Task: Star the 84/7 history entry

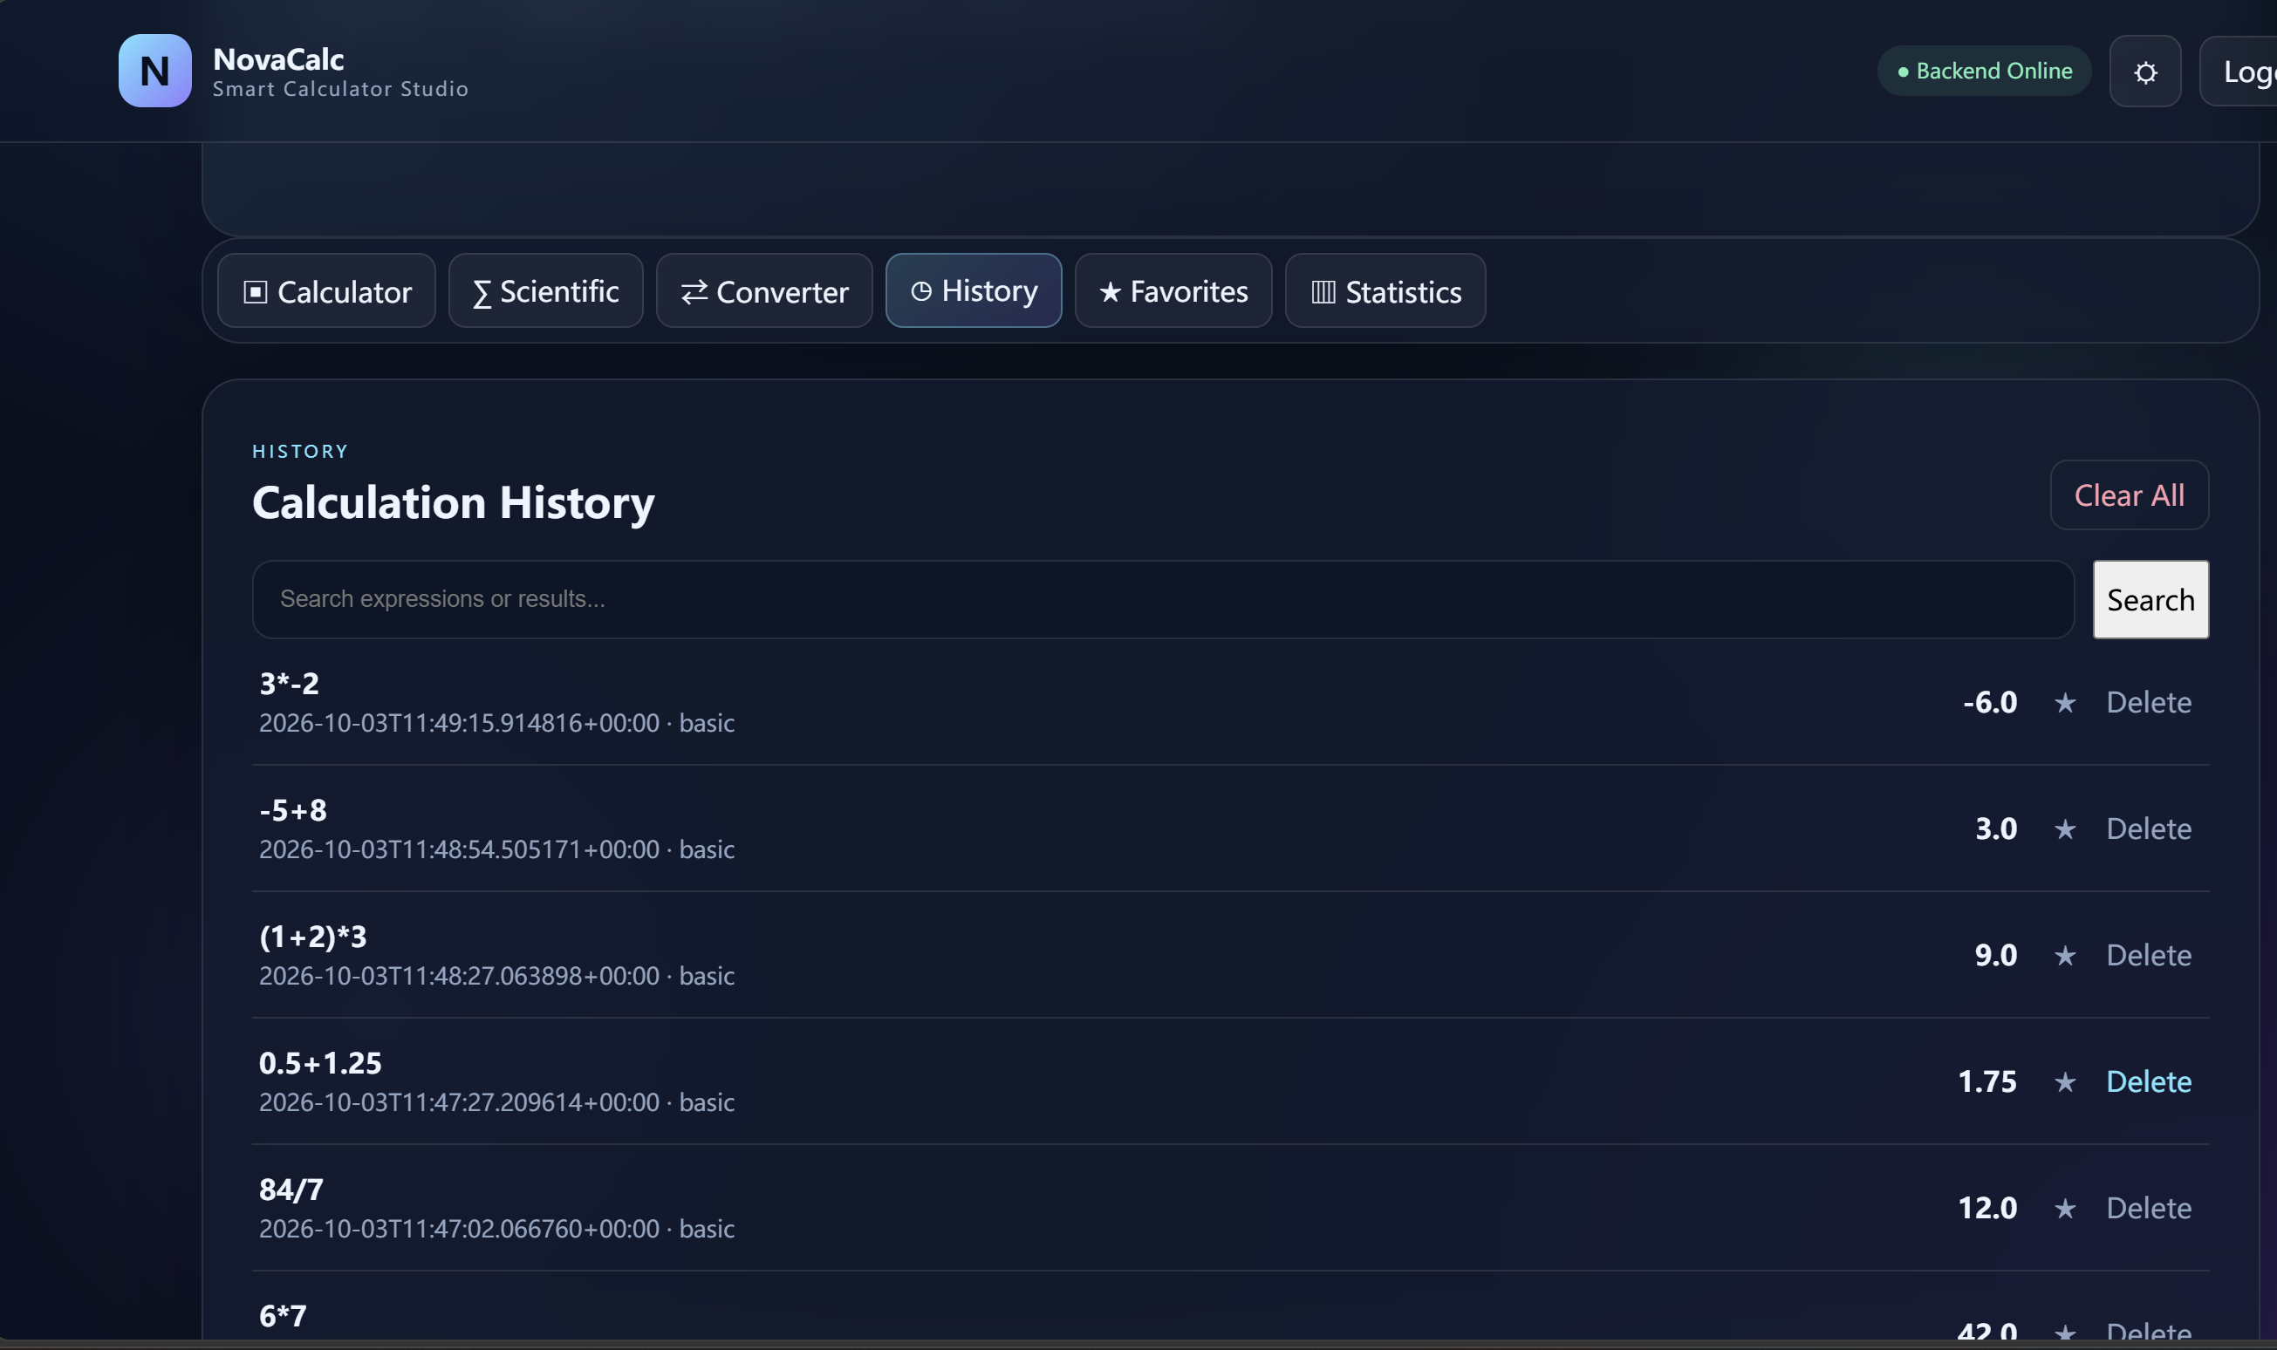Action: tap(2065, 1209)
